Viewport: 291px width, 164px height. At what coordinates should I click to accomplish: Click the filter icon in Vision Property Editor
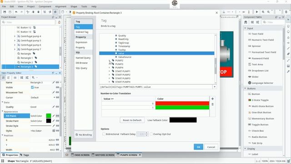click(x=33, y=77)
